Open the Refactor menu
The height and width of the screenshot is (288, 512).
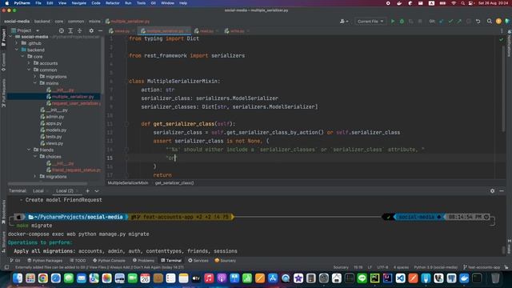click(112, 3)
